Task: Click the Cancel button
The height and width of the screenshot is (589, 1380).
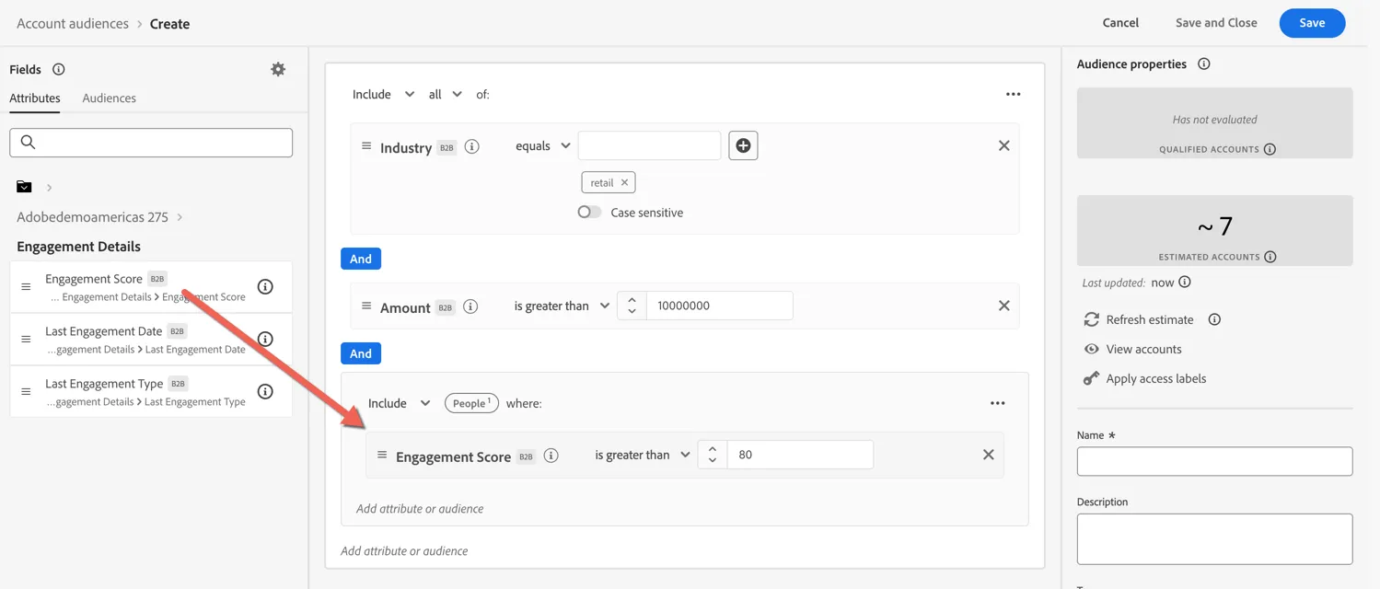Action: point(1120,23)
